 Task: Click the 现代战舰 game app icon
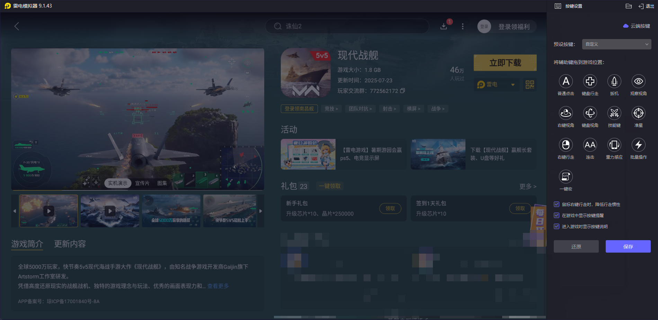306,73
